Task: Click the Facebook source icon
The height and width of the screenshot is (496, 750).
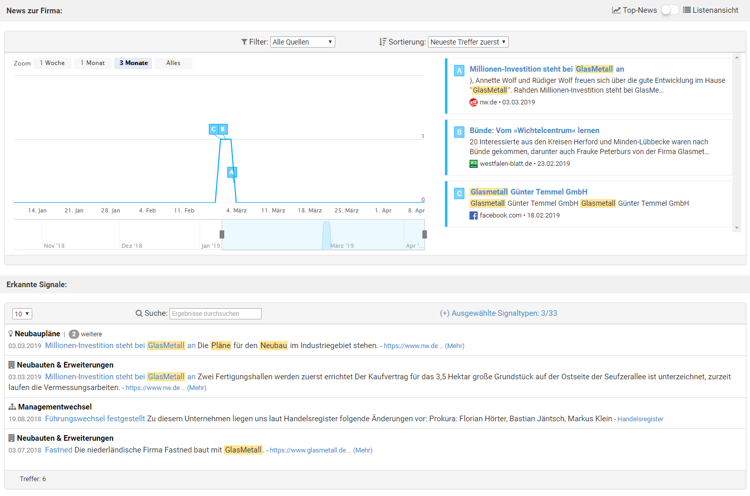Action: tap(473, 215)
